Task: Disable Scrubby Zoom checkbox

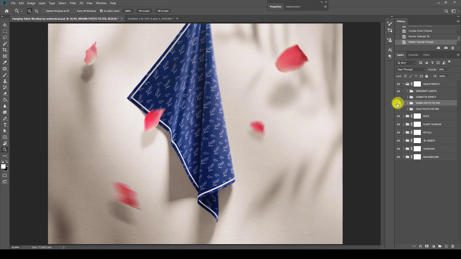Action: (101, 11)
